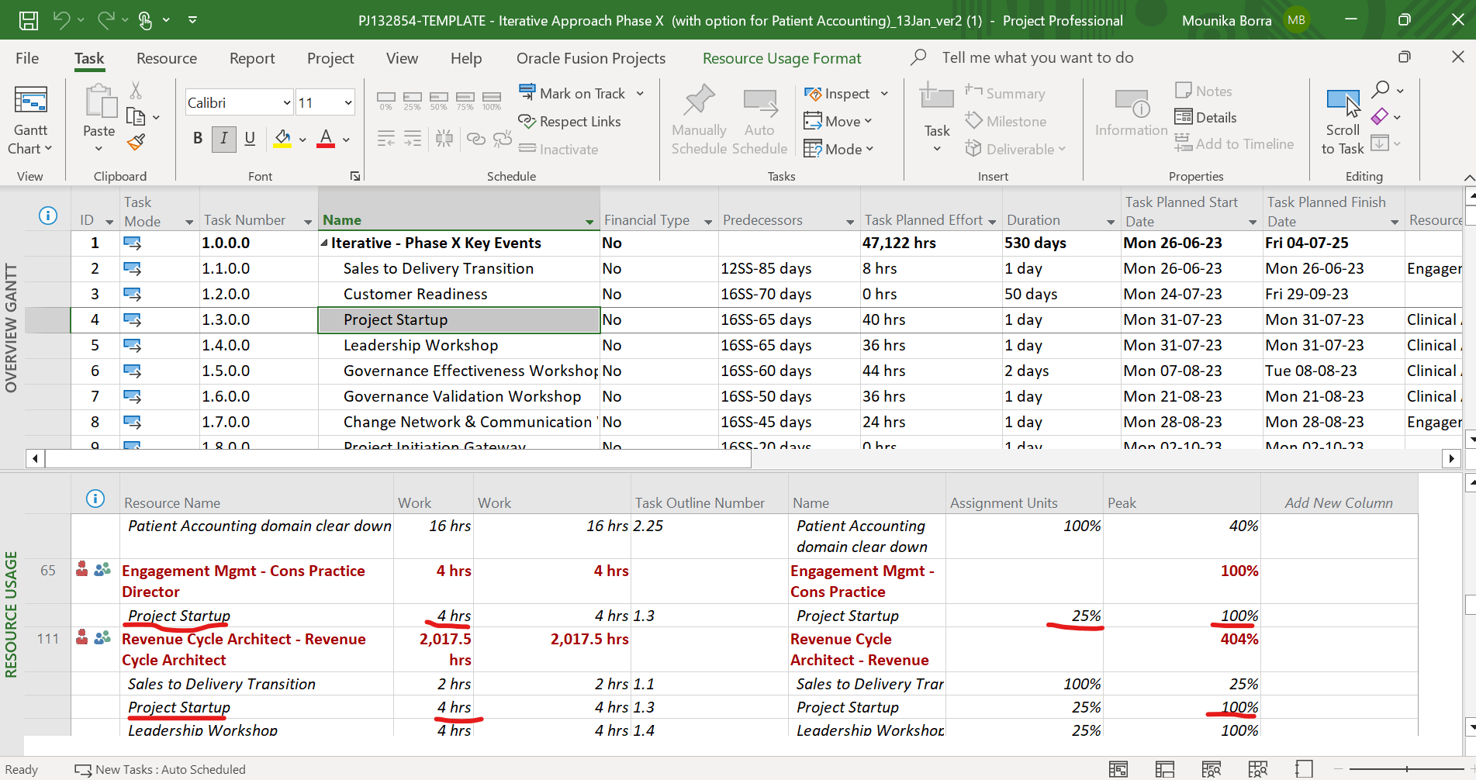Expand the Inspect dropdown

(x=884, y=94)
